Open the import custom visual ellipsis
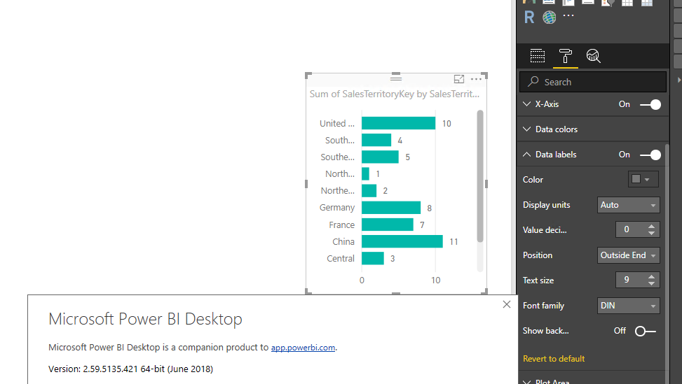Screen dimensions: 682x384 (x=568, y=15)
